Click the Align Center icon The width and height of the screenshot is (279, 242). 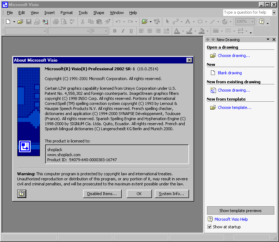pos(150,31)
